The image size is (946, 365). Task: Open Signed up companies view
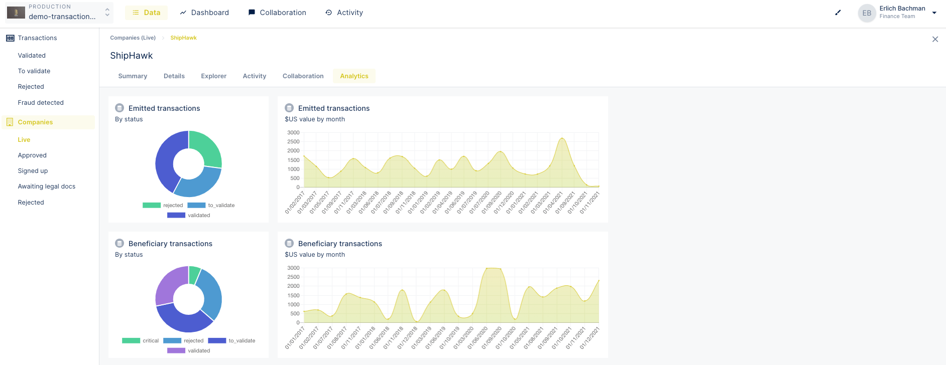click(33, 171)
